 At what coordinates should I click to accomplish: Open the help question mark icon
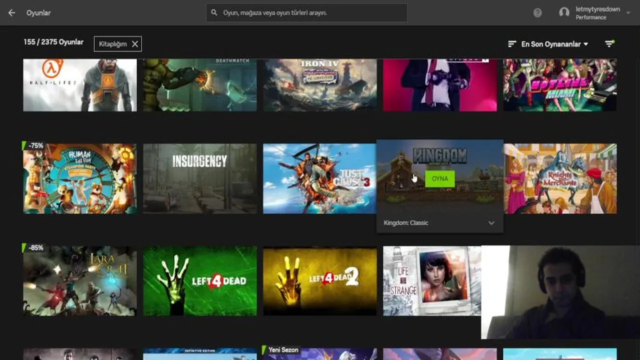pos(537,13)
